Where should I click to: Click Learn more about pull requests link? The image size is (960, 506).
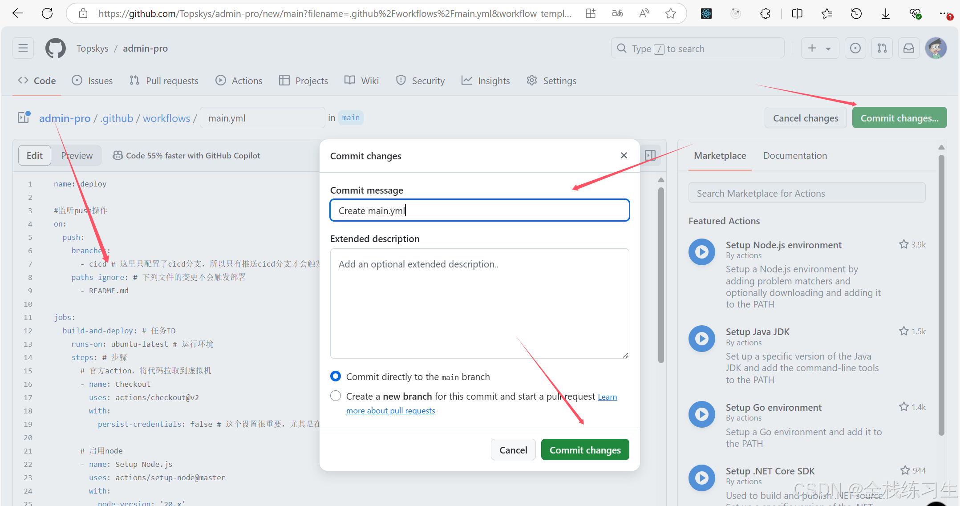coord(390,410)
